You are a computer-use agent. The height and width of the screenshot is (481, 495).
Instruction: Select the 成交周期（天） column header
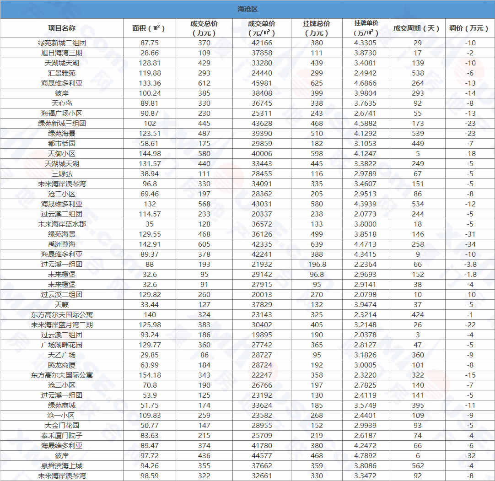click(417, 28)
